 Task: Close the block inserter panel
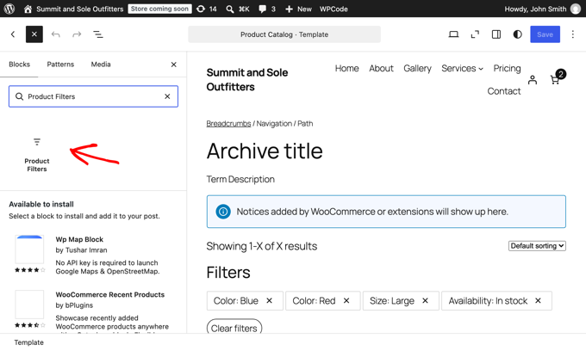coord(174,65)
